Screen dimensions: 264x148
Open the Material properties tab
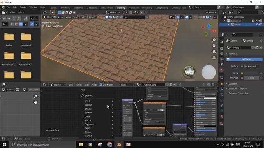pos(222,116)
